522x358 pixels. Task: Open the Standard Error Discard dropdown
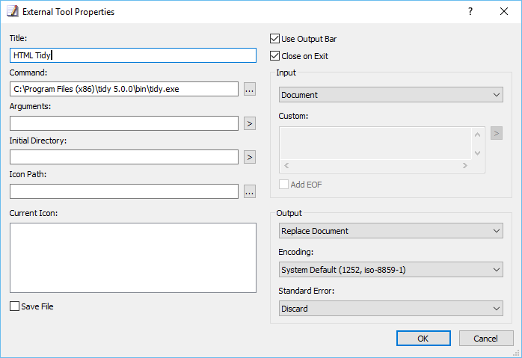tap(391, 309)
